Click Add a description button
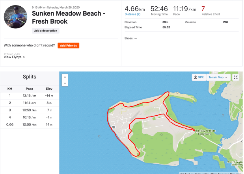This screenshot has width=244, height=174. tap(45, 31)
